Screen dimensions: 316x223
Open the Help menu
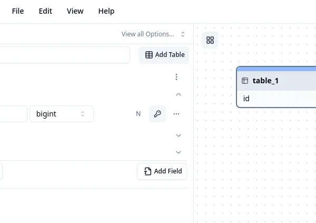(106, 11)
